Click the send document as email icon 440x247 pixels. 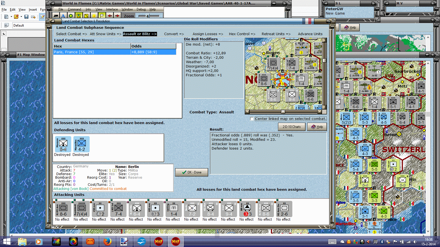[33, 17]
